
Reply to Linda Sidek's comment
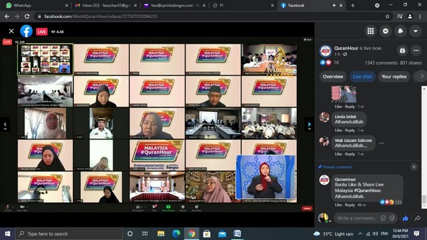[350, 131]
